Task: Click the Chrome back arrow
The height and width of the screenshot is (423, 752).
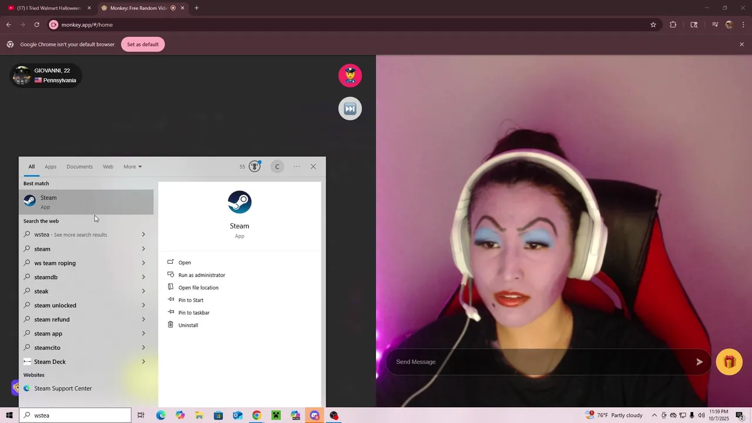Action: tap(8, 25)
